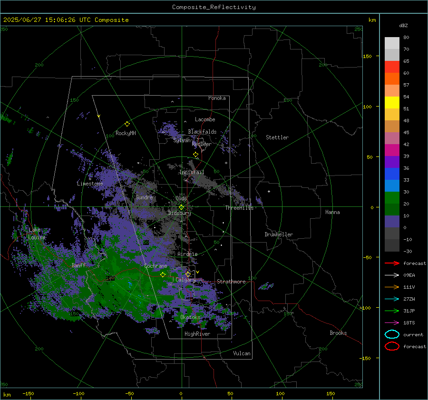The width and height of the screenshot is (428, 400).
Task: Click the orange 111V arrow icon
Action: [392, 287]
